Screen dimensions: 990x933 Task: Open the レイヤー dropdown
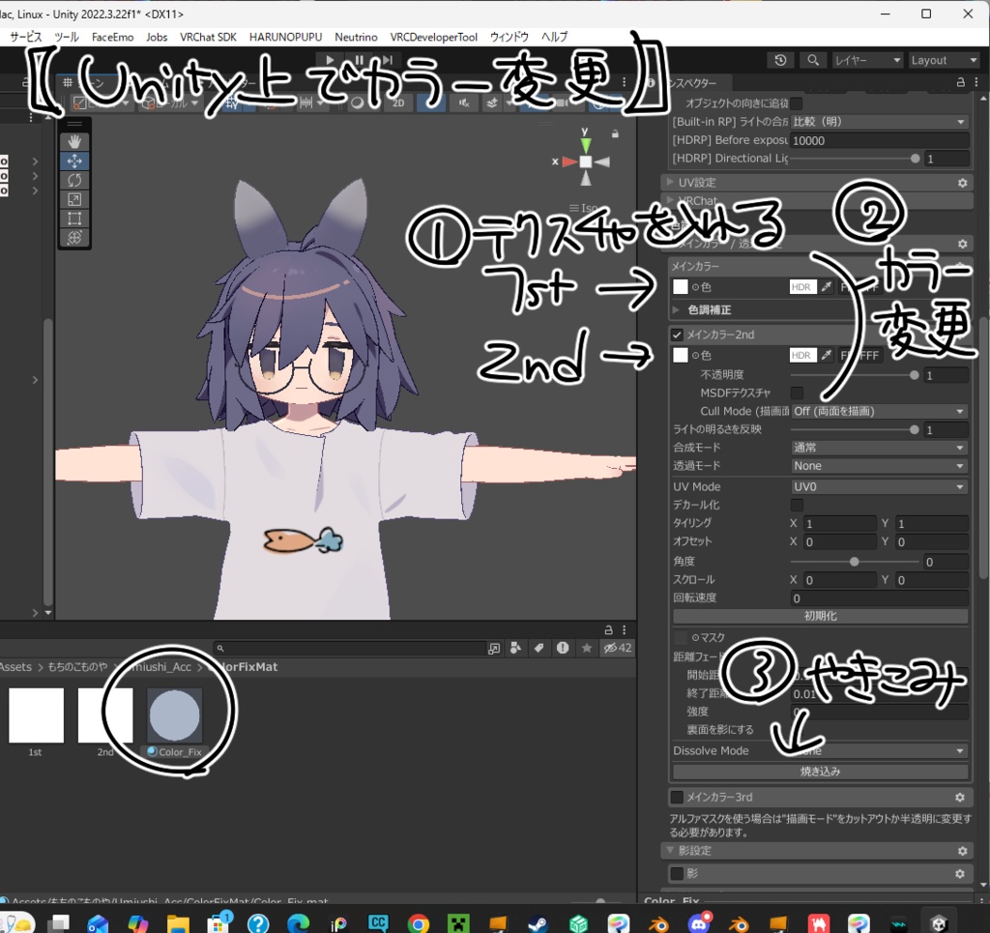[867, 61]
